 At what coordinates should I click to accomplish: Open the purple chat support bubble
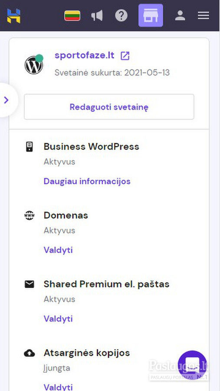192,365
